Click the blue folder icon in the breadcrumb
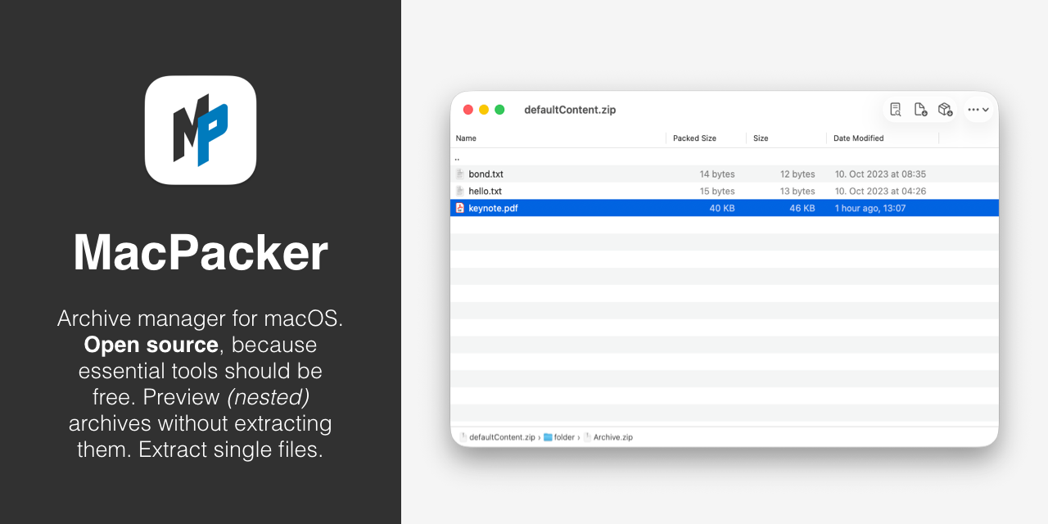Viewport: 1048px width, 524px height. pos(544,436)
